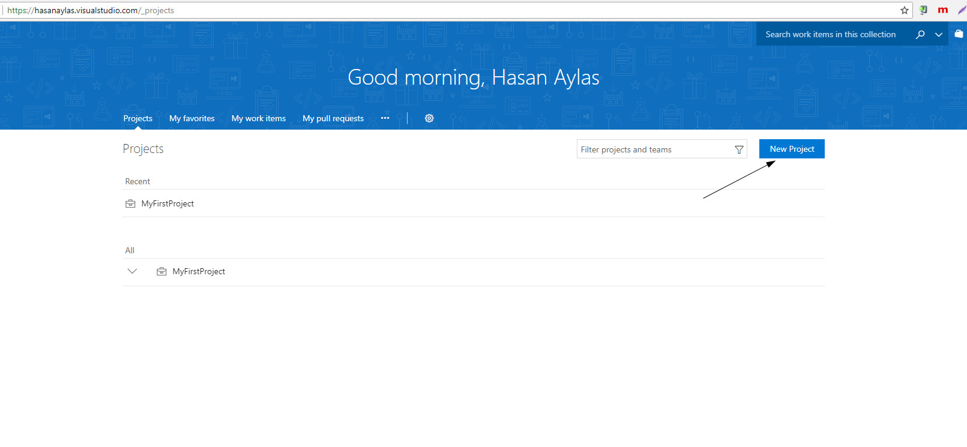Focus the Search work items field
The image size is (967, 447).
point(831,34)
